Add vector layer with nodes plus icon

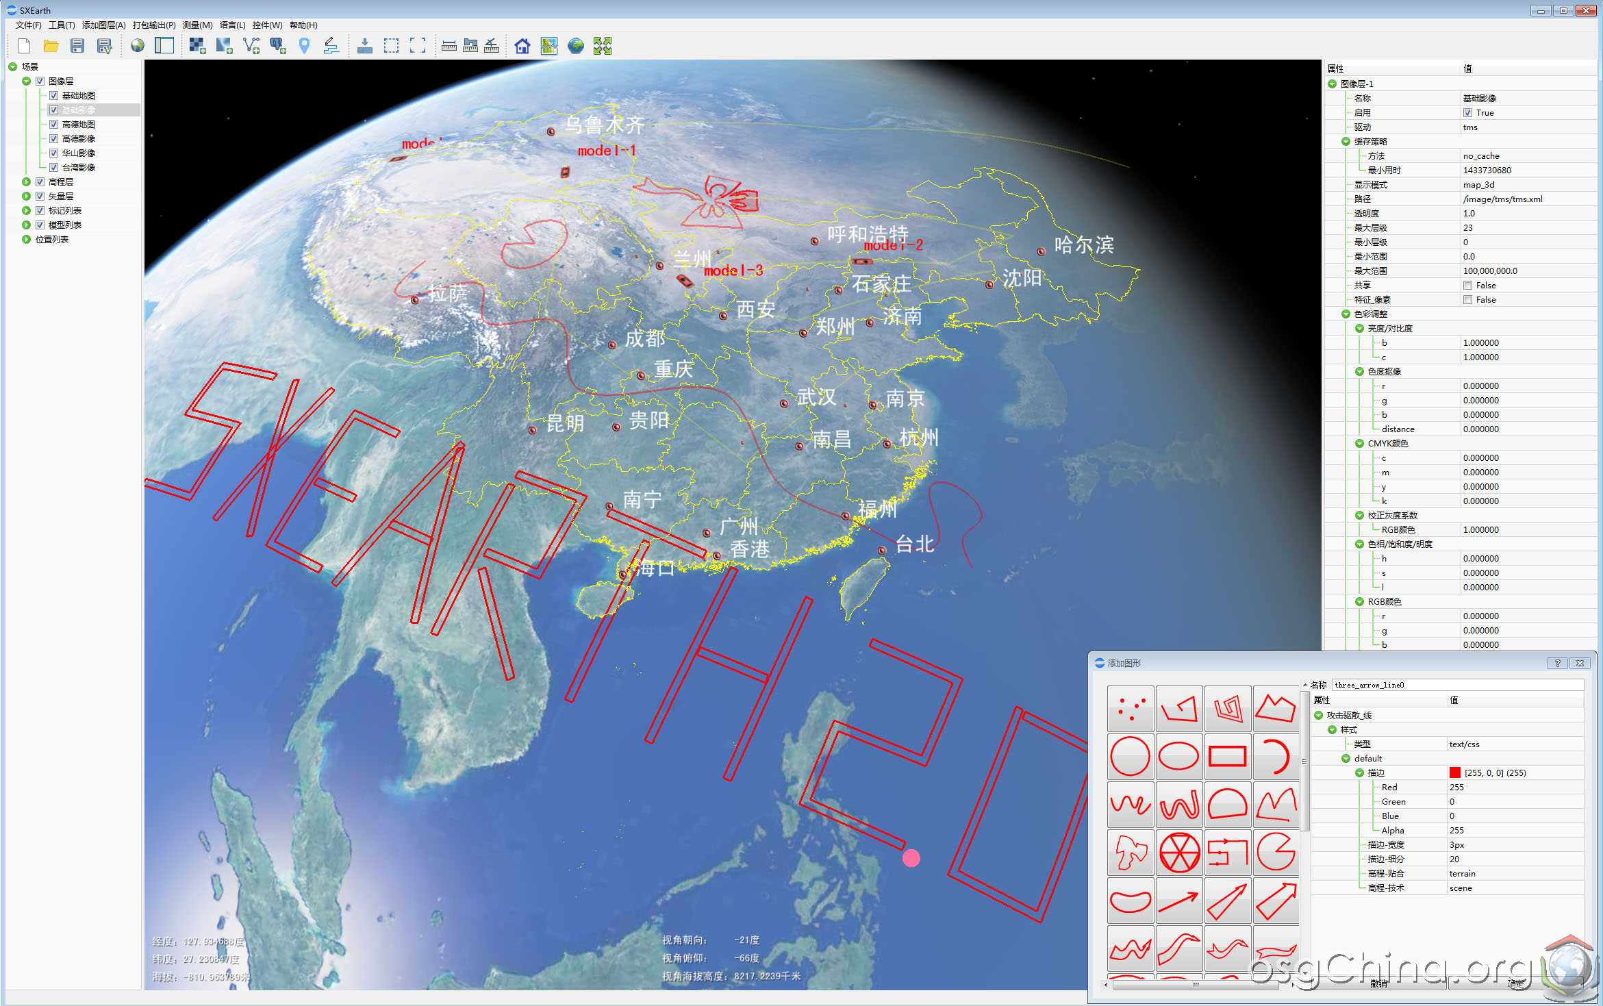pyautogui.click(x=251, y=46)
